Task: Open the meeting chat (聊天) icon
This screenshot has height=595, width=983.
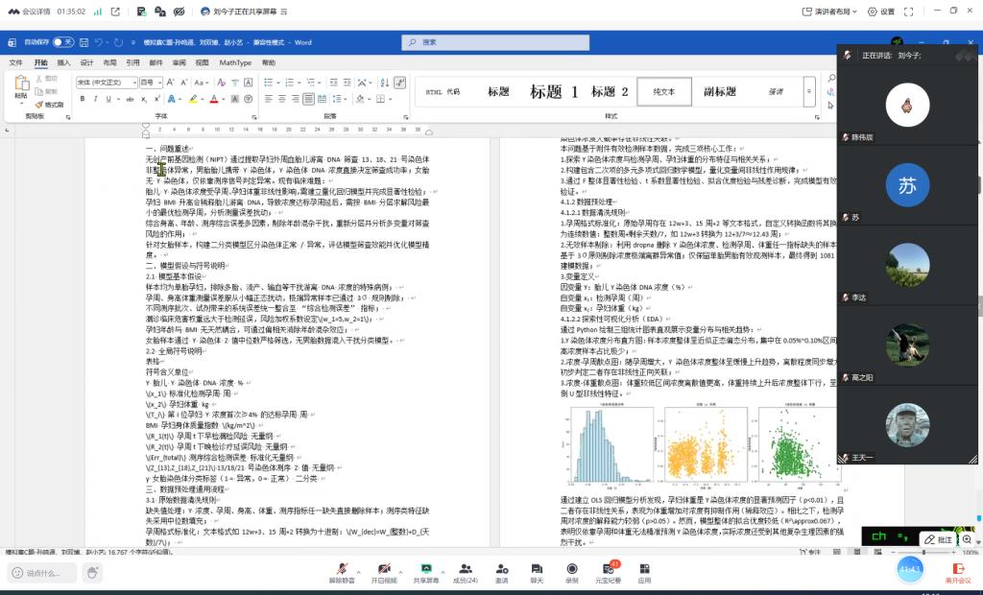Action: 537,573
